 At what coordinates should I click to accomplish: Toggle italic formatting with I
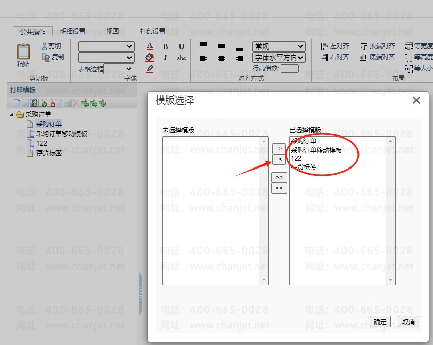pos(166,58)
